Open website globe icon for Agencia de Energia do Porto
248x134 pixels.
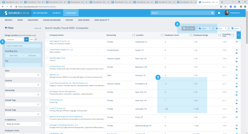click(x=237, y=117)
